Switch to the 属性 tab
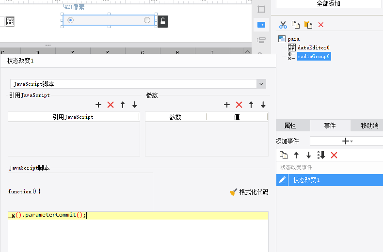 290,126
